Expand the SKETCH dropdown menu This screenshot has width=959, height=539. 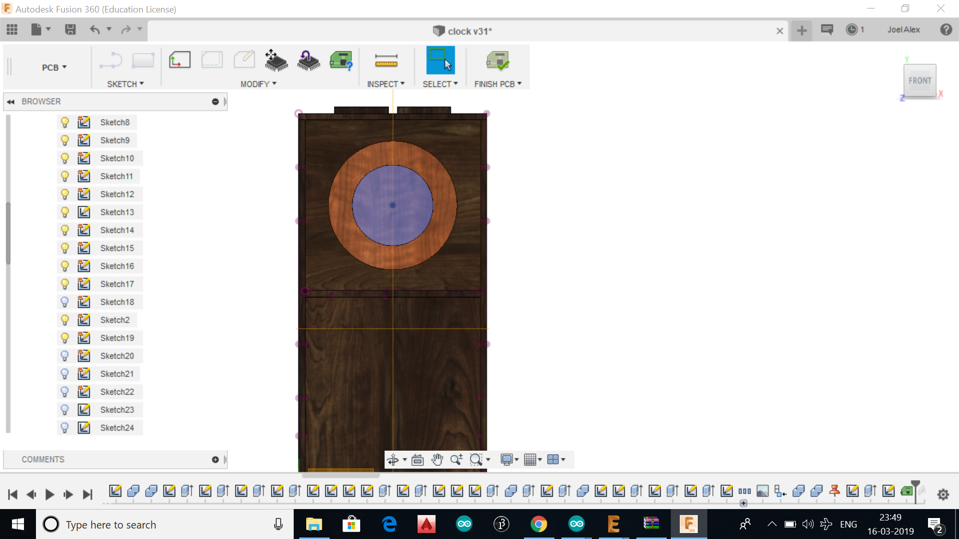125,84
